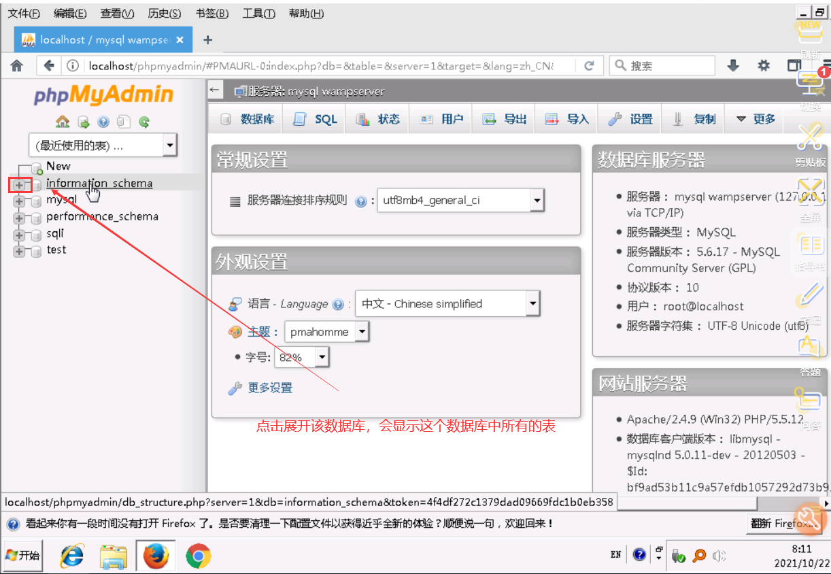This screenshot has height=574, width=831.
Task: Switch to the SQL tab
Action: click(x=315, y=119)
